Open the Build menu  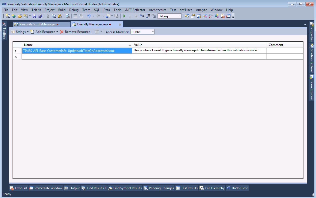(x=62, y=10)
